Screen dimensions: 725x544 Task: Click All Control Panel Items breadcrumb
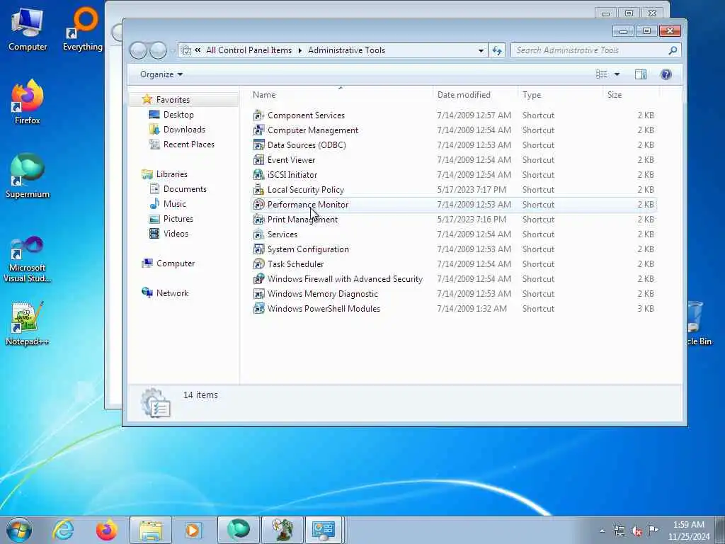coord(249,50)
